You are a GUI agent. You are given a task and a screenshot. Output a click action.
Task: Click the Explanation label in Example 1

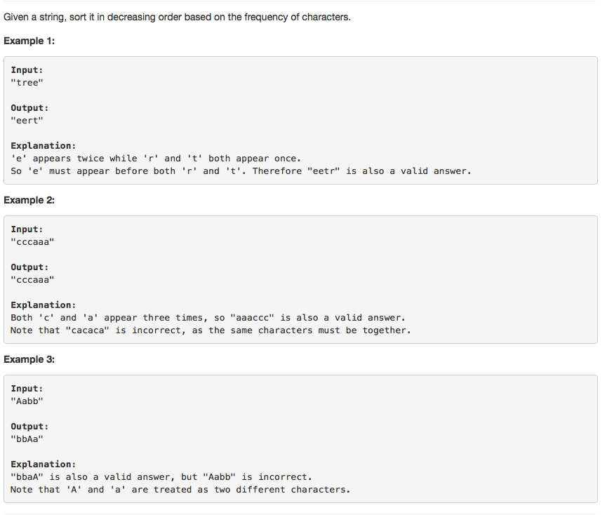[x=44, y=146]
